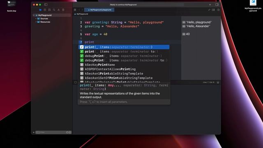Screen dimensions: 263x148
Task: Click the debug area stop square button
Action: tap(76, 82)
